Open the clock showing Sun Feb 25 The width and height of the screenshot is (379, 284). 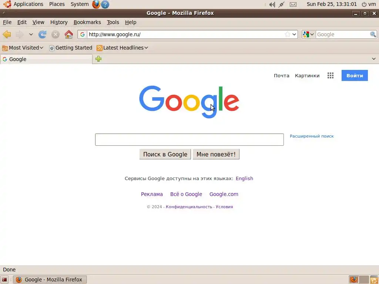(332, 4)
